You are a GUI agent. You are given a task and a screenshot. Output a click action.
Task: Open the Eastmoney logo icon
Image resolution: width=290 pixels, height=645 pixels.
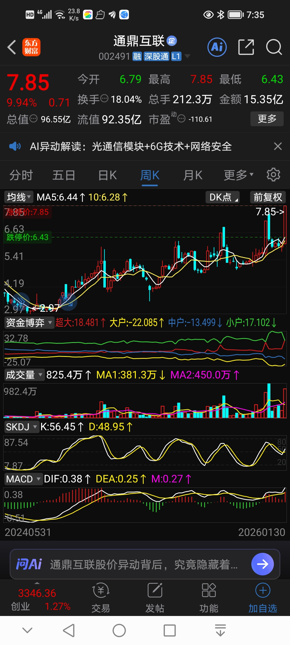pyautogui.click(x=31, y=47)
